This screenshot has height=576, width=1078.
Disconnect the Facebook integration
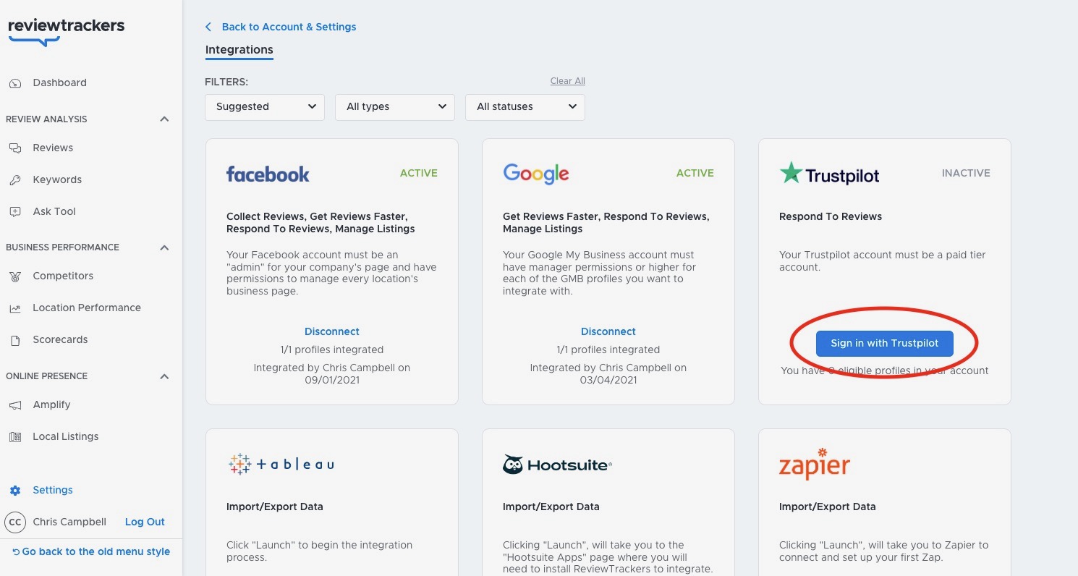point(332,331)
